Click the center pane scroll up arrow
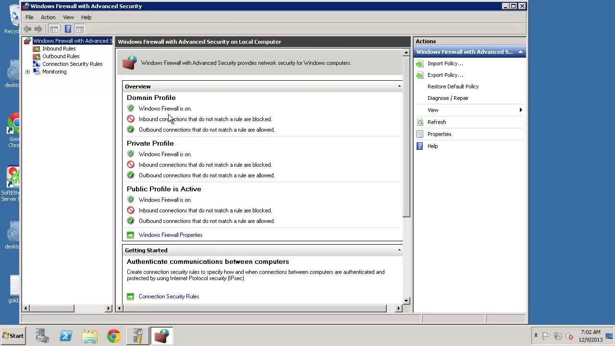The width and height of the screenshot is (615, 346). pyautogui.click(x=406, y=52)
